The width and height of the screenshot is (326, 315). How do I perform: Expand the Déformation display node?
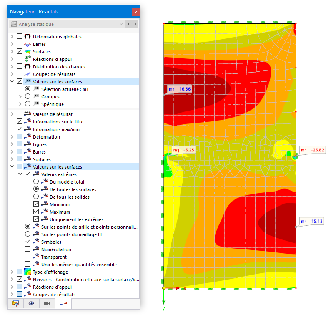12,136
